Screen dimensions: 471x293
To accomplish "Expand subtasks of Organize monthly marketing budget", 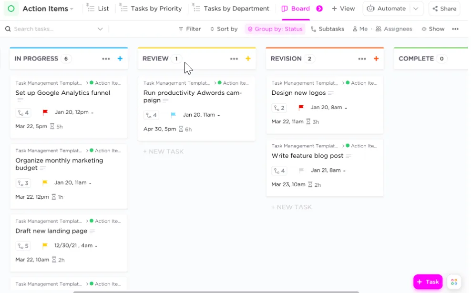I will [23, 183].
